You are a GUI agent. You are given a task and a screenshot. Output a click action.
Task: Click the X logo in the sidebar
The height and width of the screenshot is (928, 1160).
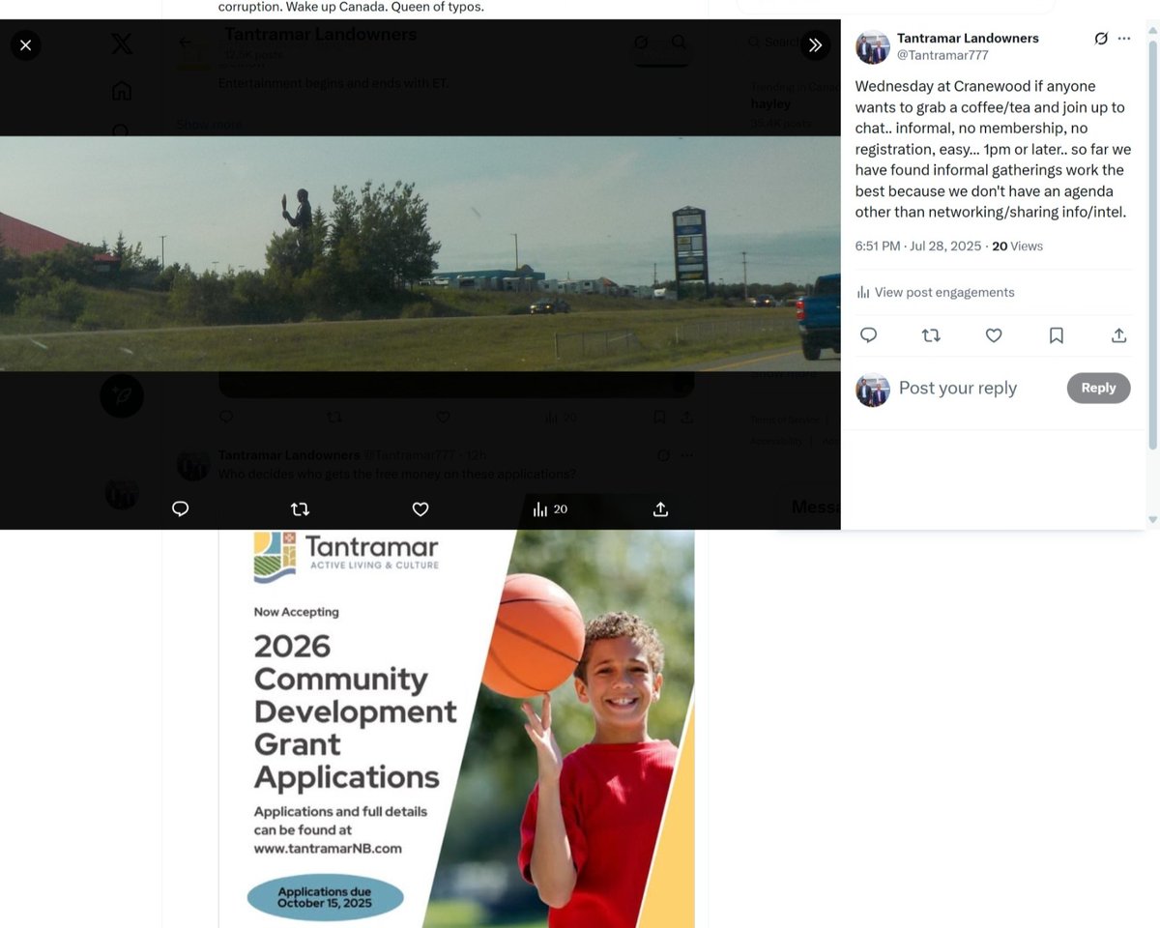click(121, 43)
